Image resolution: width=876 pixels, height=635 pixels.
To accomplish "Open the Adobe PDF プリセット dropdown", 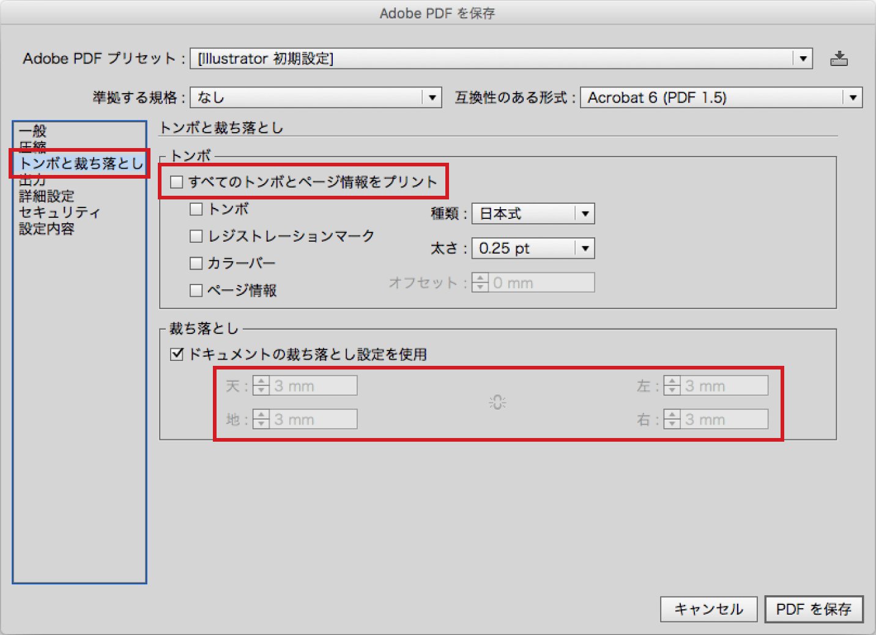I will click(802, 58).
